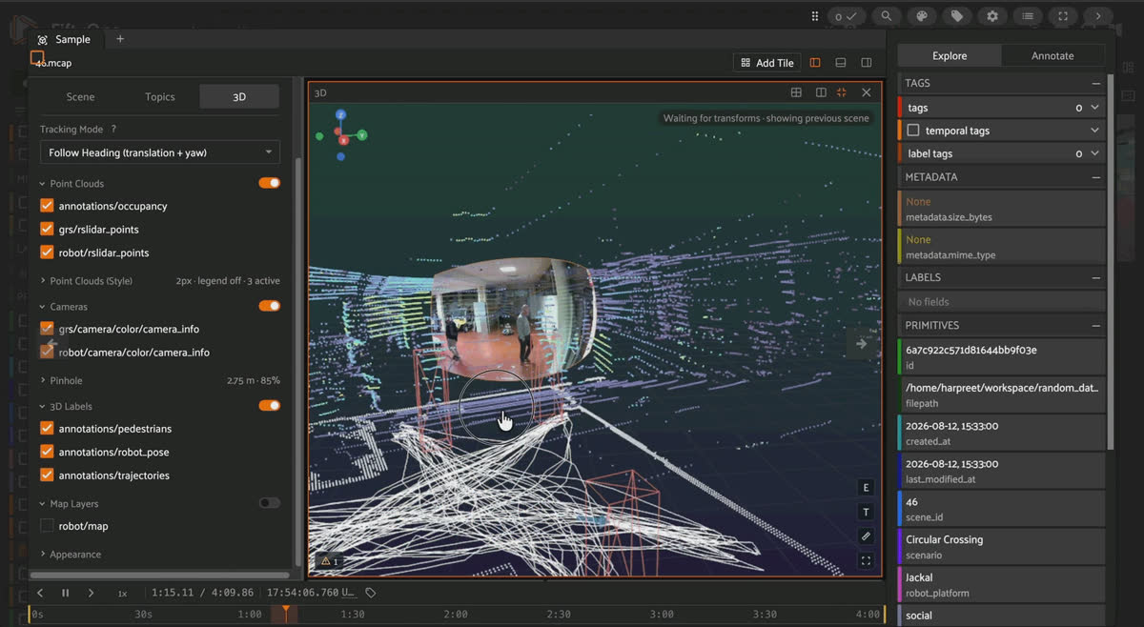Image resolution: width=1144 pixels, height=627 pixels.
Task: Click the grid split icon in 3D tile header
Action: tap(796, 92)
